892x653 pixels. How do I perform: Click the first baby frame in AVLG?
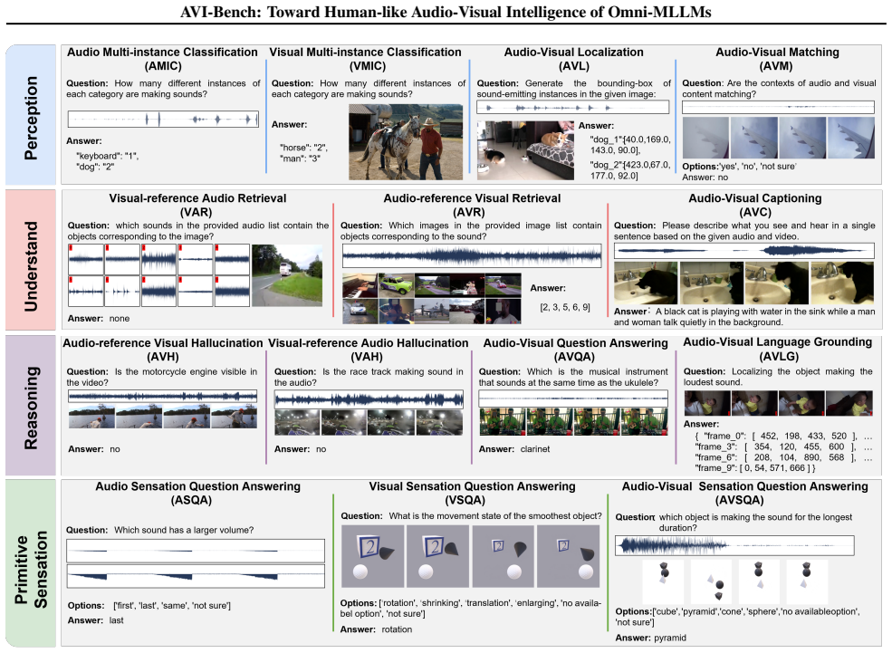(706, 403)
